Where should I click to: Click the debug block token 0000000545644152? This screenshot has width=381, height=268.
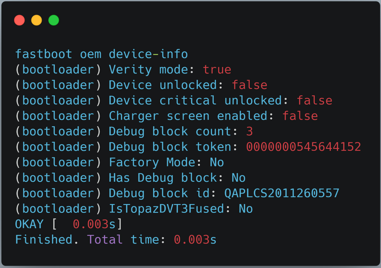[303, 147]
